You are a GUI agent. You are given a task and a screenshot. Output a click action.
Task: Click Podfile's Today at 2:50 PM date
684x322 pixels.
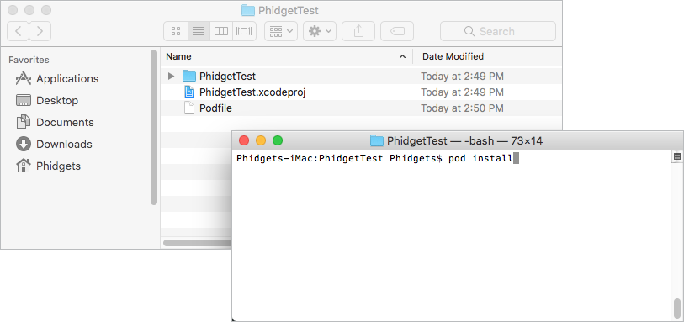[463, 108]
